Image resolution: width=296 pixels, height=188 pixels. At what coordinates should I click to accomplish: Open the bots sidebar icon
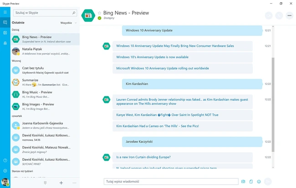click(5, 43)
